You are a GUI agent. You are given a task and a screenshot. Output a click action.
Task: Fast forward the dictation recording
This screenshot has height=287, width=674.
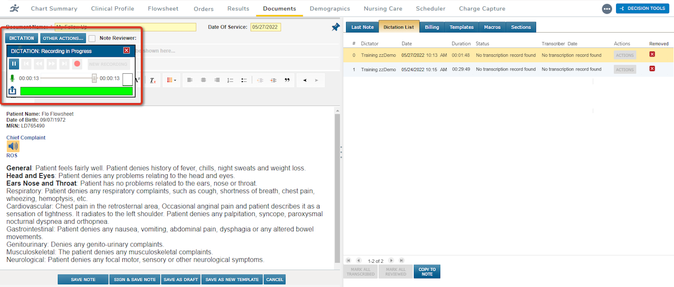(52, 64)
